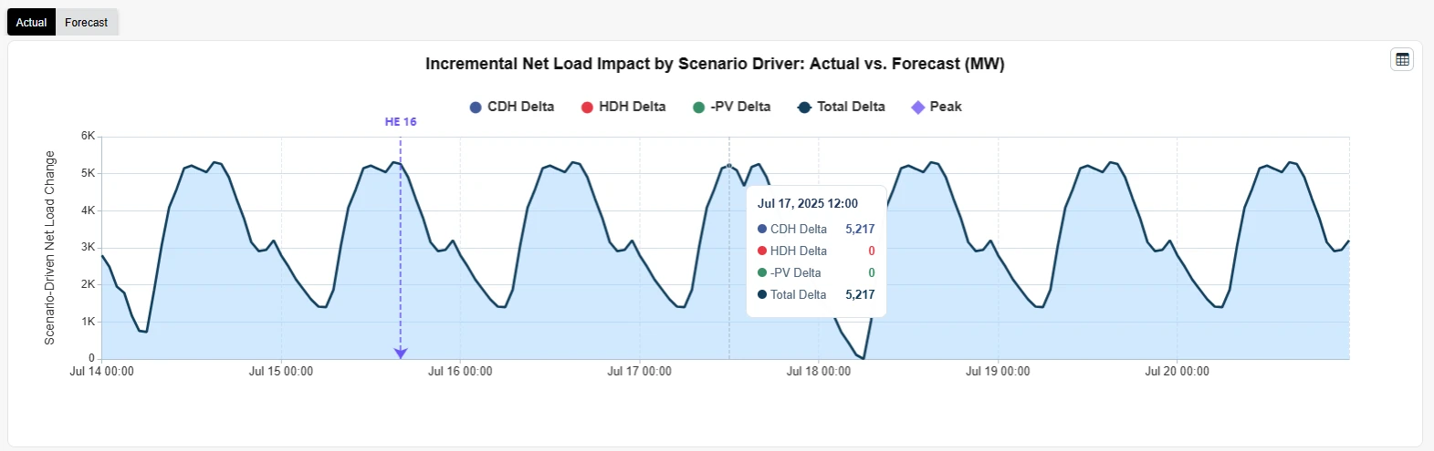Click the HE 16 peak marker label
Image resolution: width=1434 pixels, height=451 pixels.
[x=401, y=121]
